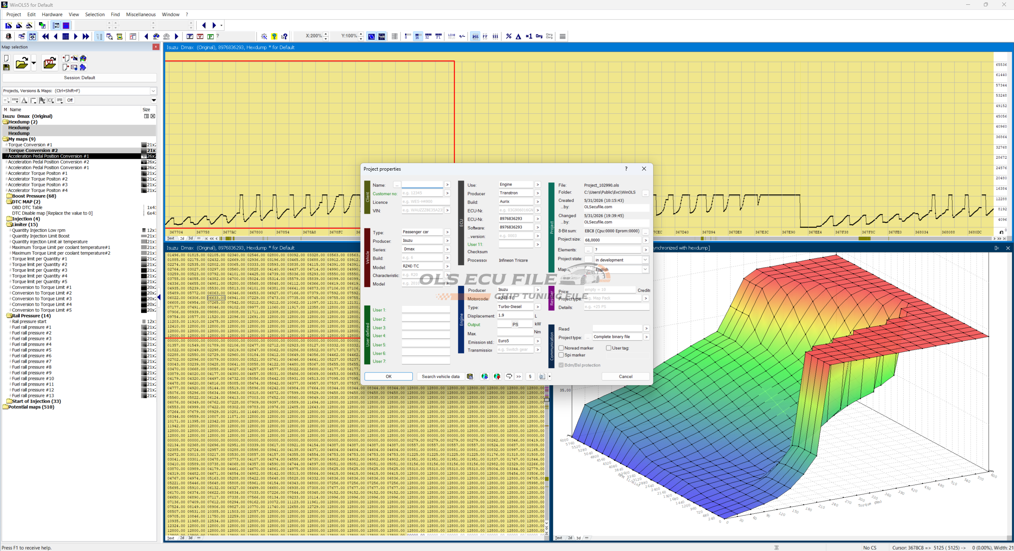This screenshot has height=551, width=1014.
Task: Click the open version folder icon
Action: 50,63
